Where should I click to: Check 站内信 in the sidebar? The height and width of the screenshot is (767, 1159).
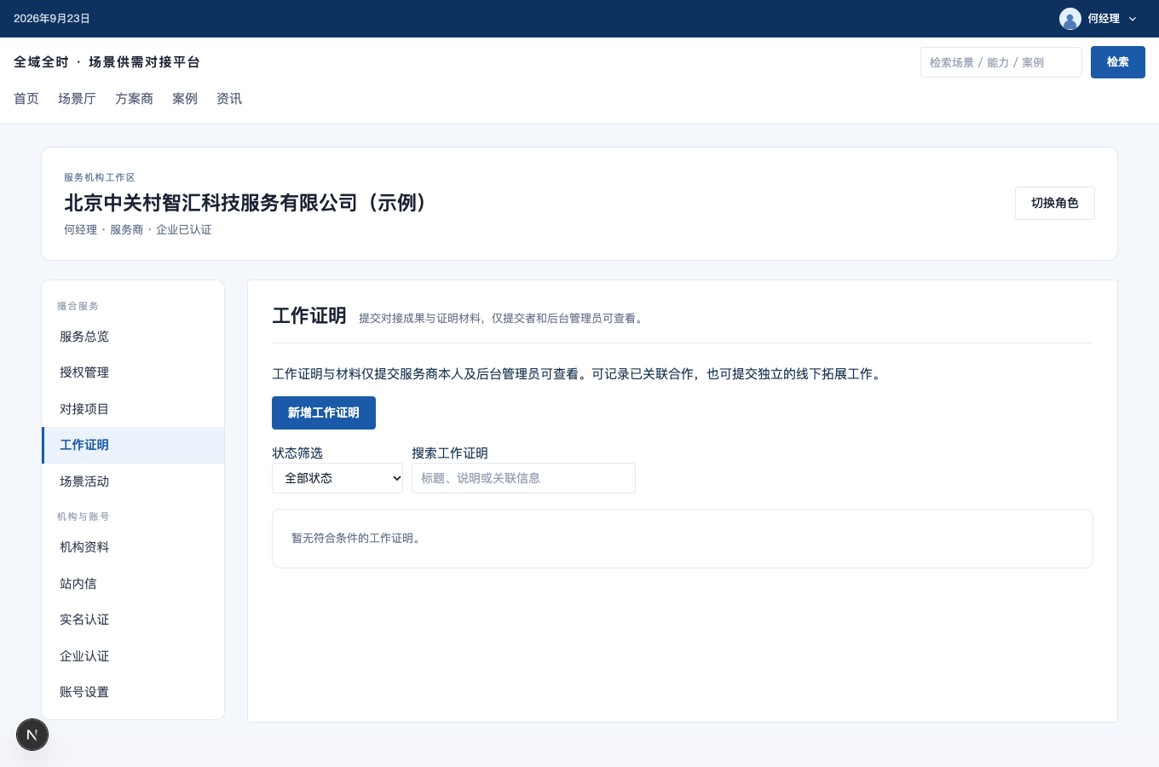click(133, 584)
